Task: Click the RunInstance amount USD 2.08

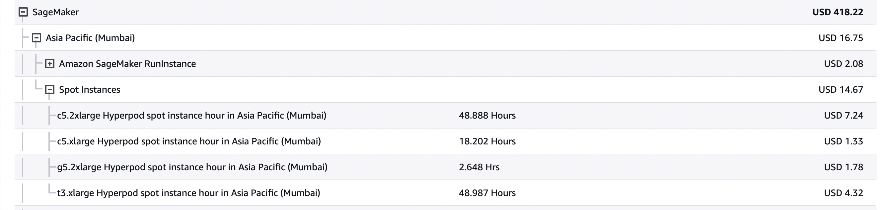Action: (843, 64)
